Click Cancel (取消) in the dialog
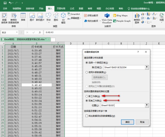This screenshot has width=165, height=137. [x=142, y=122]
